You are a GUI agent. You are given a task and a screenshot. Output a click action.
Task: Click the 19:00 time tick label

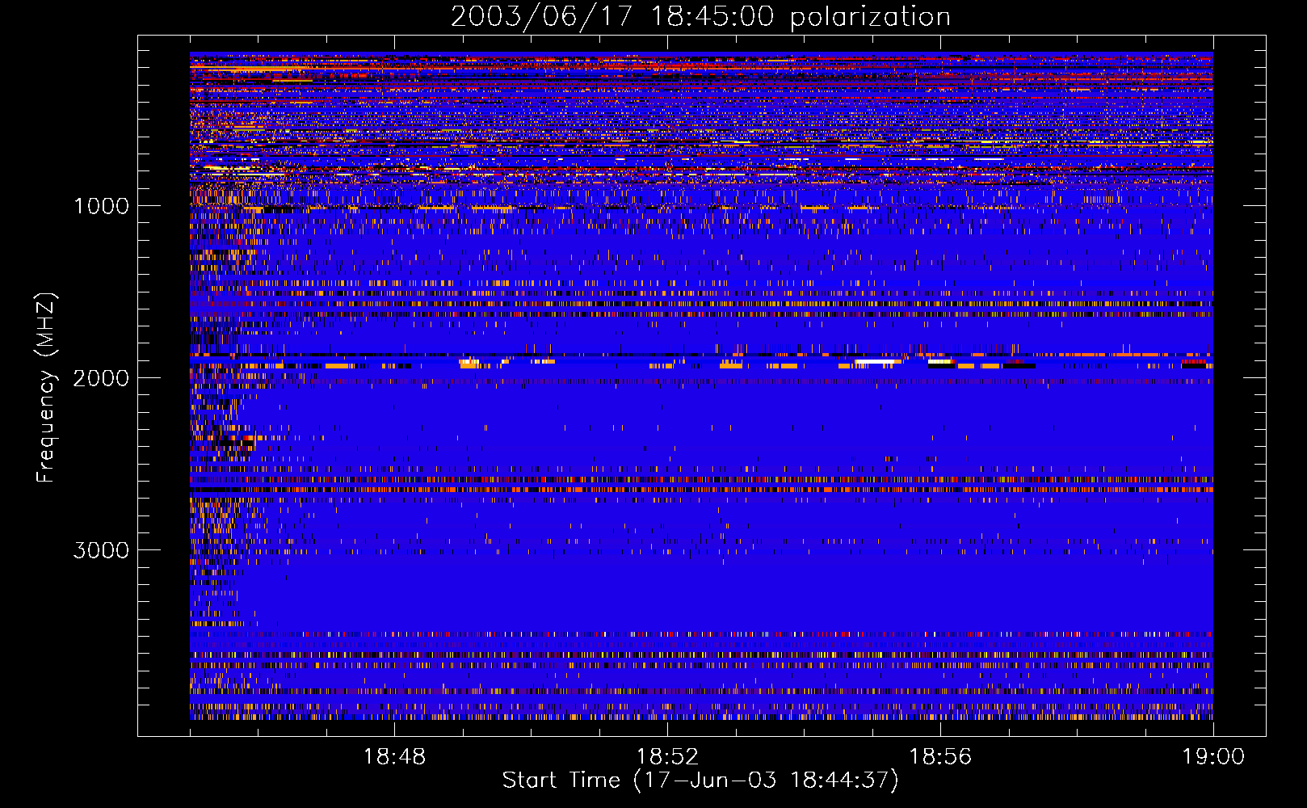(x=1213, y=757)
